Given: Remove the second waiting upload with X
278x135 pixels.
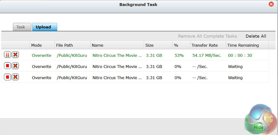Looking at the screenshot, I should [15, 66].
